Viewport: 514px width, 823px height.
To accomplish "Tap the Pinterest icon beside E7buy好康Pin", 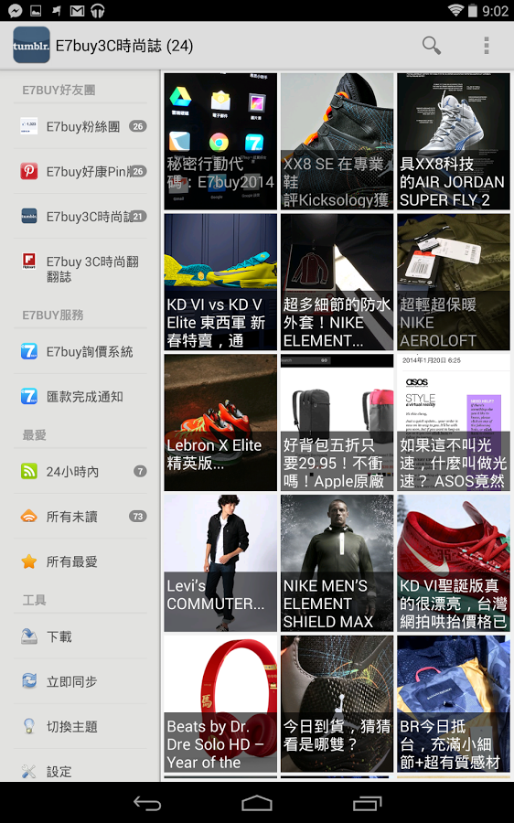I will 29,171.
